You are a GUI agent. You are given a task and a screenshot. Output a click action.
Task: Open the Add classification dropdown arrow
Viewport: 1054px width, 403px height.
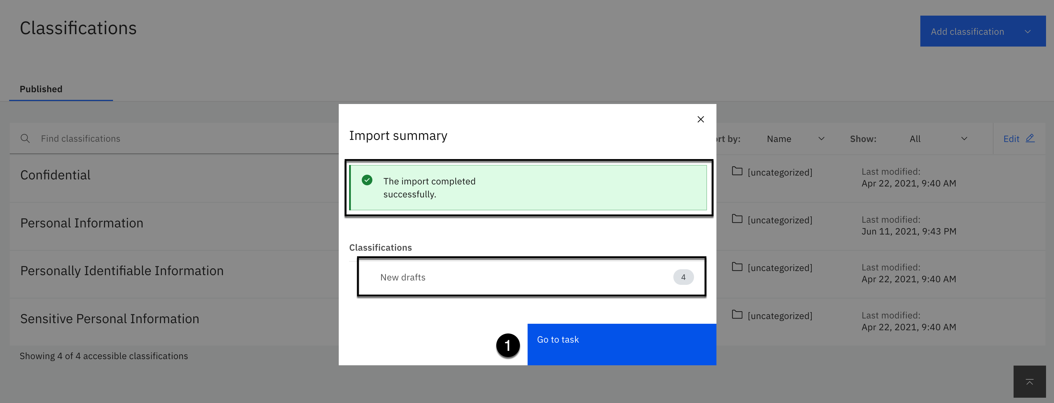(1027, 32)
